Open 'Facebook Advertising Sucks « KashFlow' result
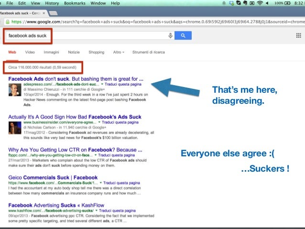The height and width of the screenshot is (229, 305). 56,205
